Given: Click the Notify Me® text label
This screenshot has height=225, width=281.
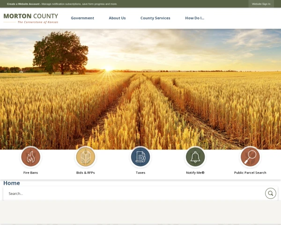Looking at the screenshot, I should point(195,172).
